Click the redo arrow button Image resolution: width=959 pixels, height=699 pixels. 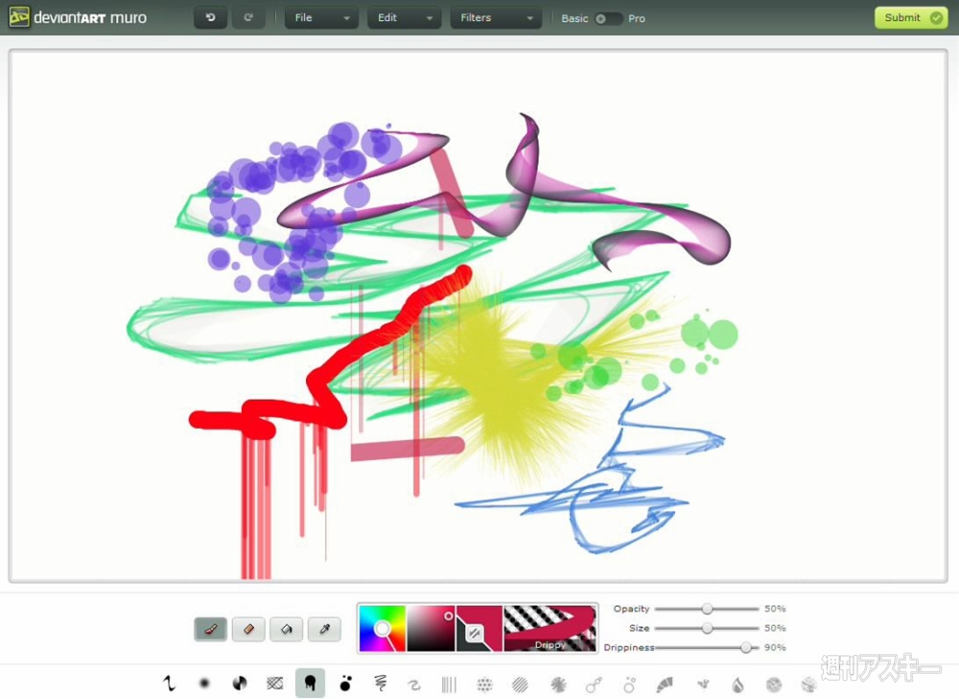point(248,17)
